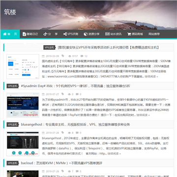
Task: Click calendar icon on the blueangelhost post
Action: [43, 133]
